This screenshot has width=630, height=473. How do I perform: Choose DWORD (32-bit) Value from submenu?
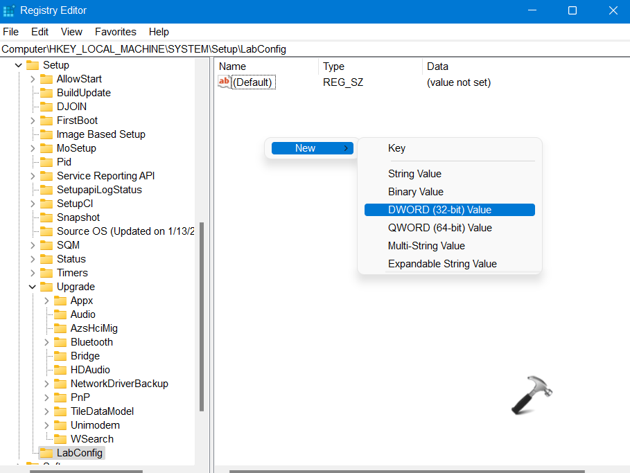pos(449,210)
